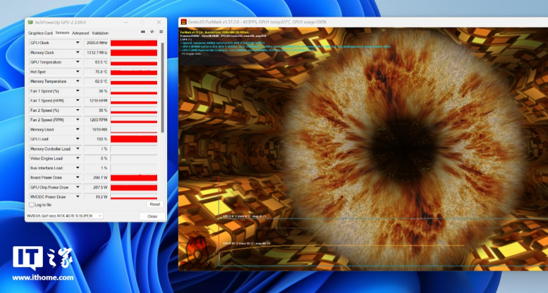Open the Hot Spot sensor dropdown arrow
The height and width of the screenshot is (293, 548).
point(78,72)
